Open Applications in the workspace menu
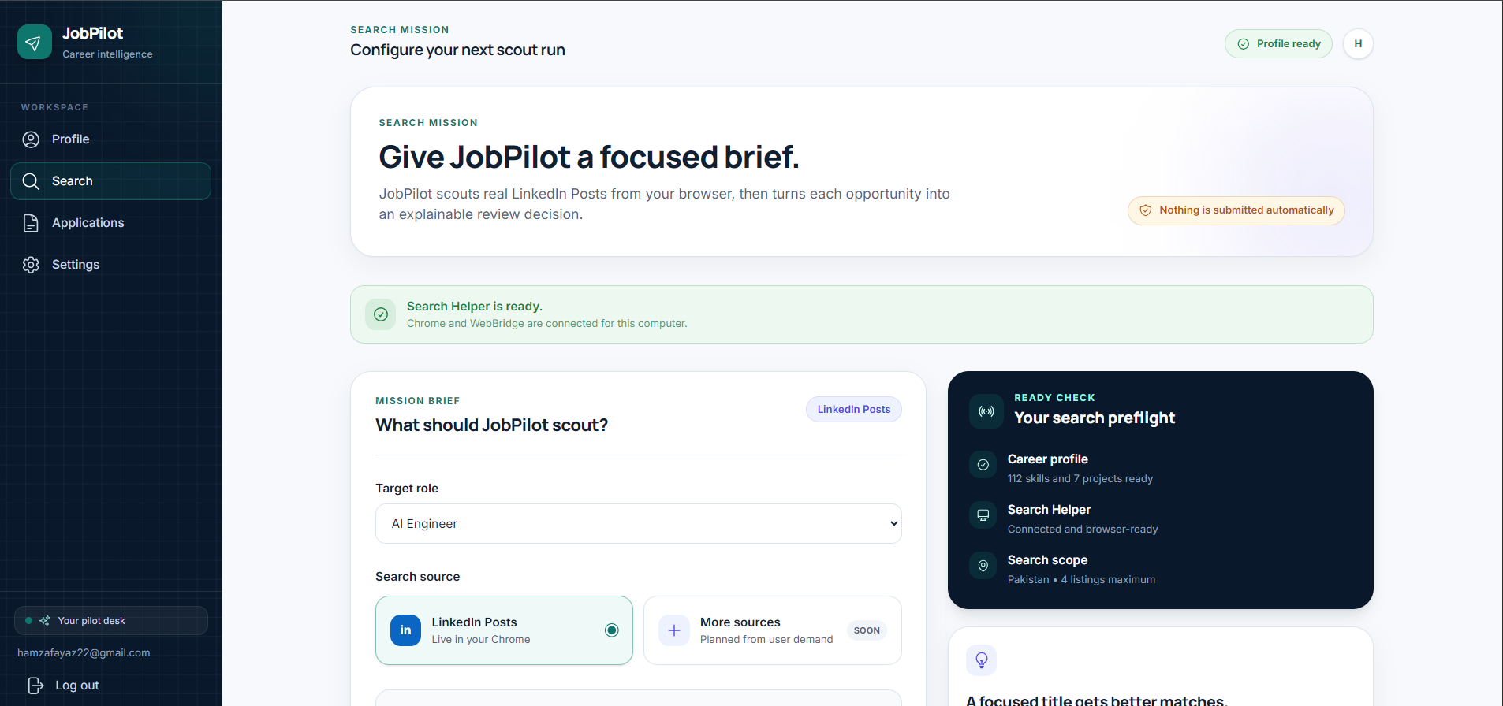Image resolution: width=1503 pixels, height=706 pixels. [110, 223]
